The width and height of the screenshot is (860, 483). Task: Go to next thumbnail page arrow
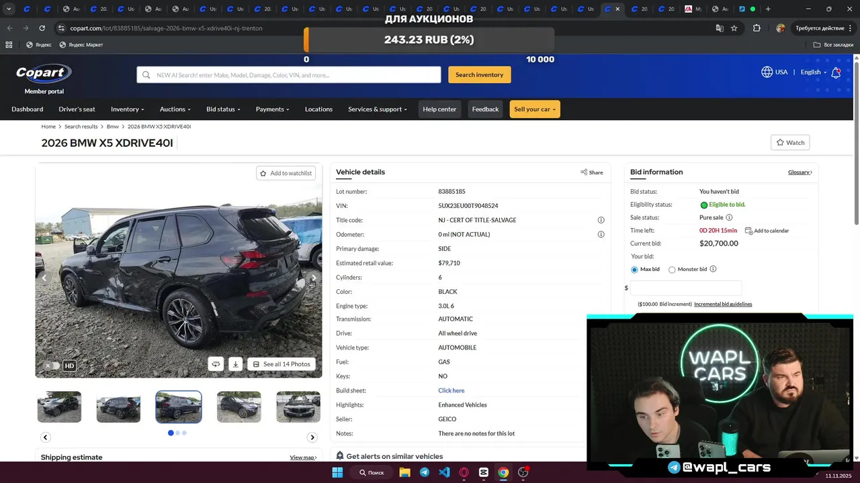click(x=312, y=437)
